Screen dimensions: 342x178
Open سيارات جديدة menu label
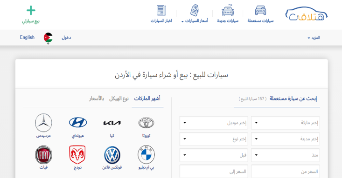coord(228,21)
